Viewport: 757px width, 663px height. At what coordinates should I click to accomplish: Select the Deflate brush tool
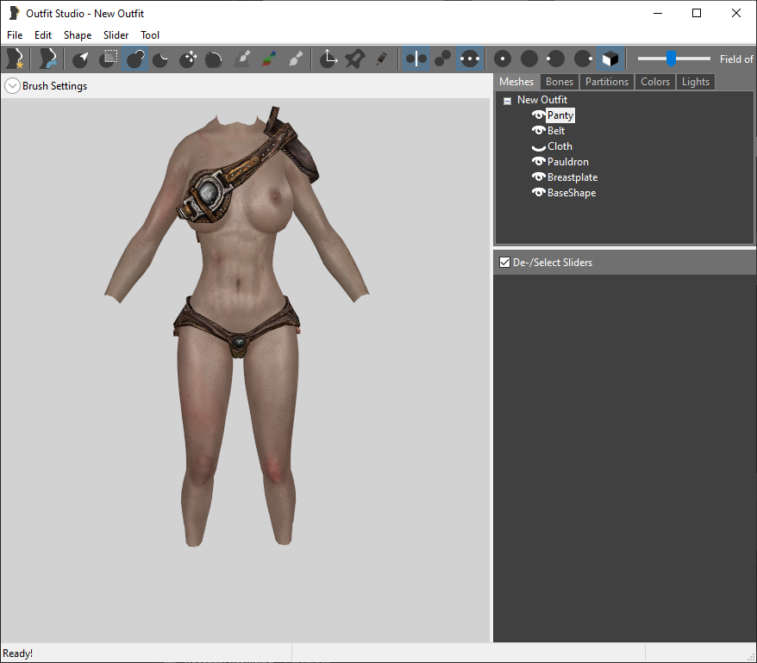click(160, 59)
